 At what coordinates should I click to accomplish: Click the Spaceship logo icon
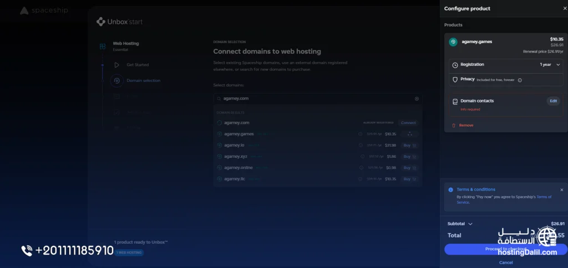(24, 11)
